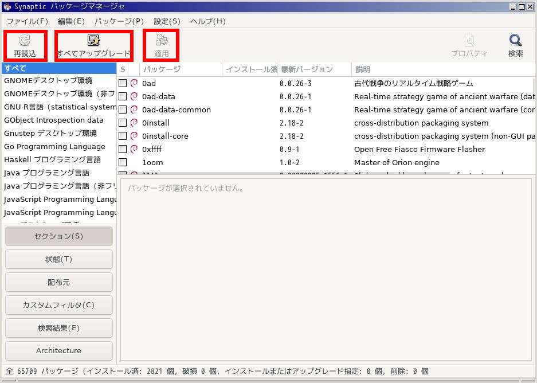The height and width of the screenshot is (383, 537).
Task: Click the Architecture filter button
Action: click(59, 350)
